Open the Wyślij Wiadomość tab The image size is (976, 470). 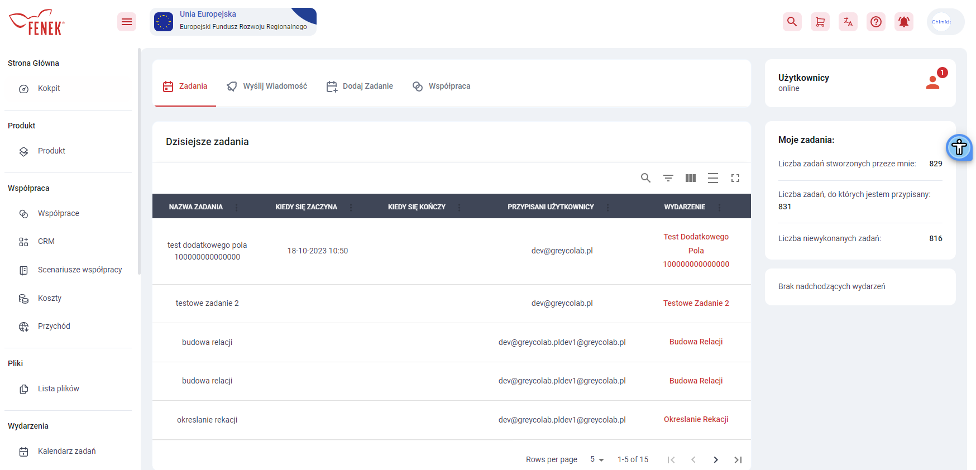266,86
